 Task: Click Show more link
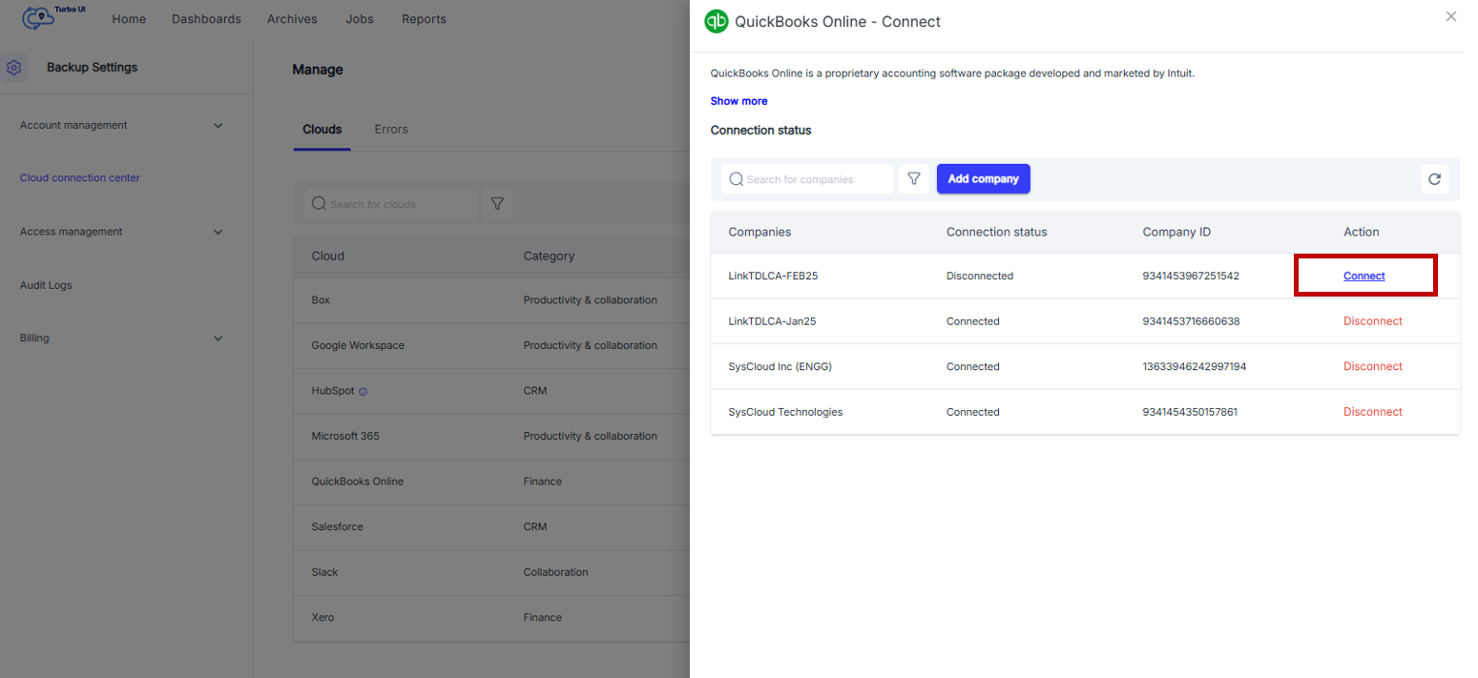pos(739,101)
